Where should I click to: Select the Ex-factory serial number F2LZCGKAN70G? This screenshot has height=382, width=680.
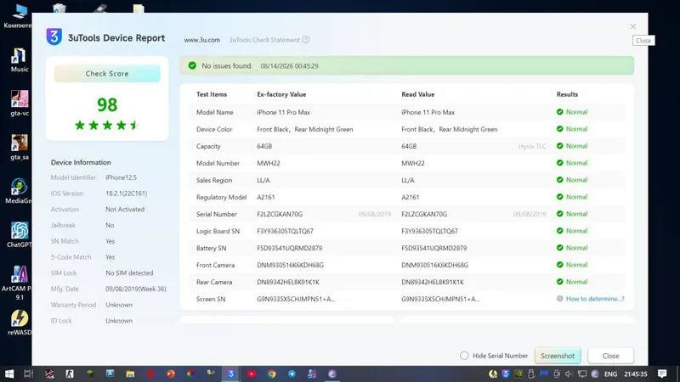coord(280,215)
